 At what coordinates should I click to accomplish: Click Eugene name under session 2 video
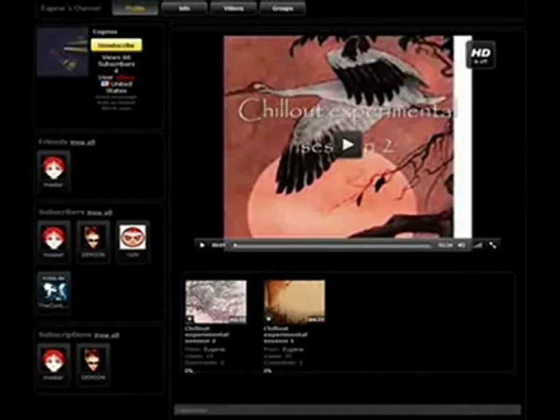214,349
